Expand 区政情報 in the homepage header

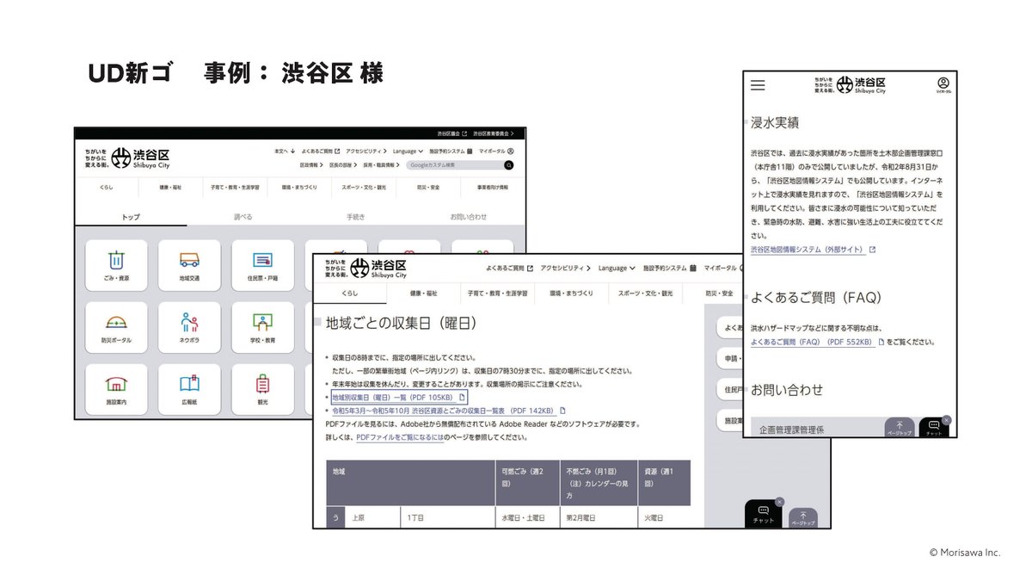pyautogui.click(x=311, y=164)
